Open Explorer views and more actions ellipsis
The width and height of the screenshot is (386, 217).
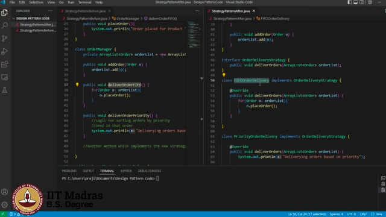(x=51, y=11)
